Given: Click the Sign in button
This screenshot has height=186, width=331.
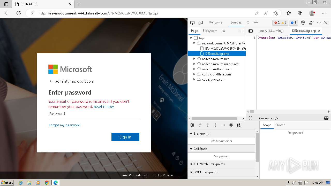Looking at the screenshot, I should (125, 137).
